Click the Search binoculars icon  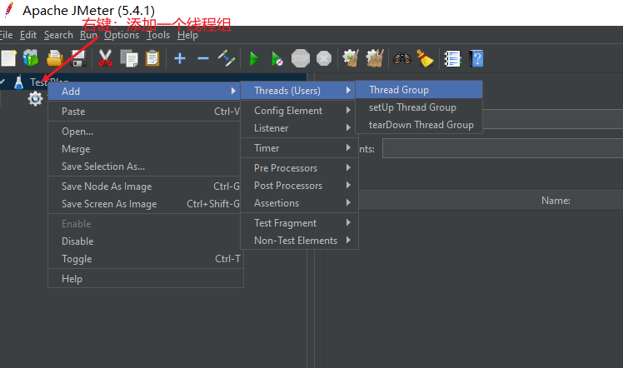click(x=402, y=58)
